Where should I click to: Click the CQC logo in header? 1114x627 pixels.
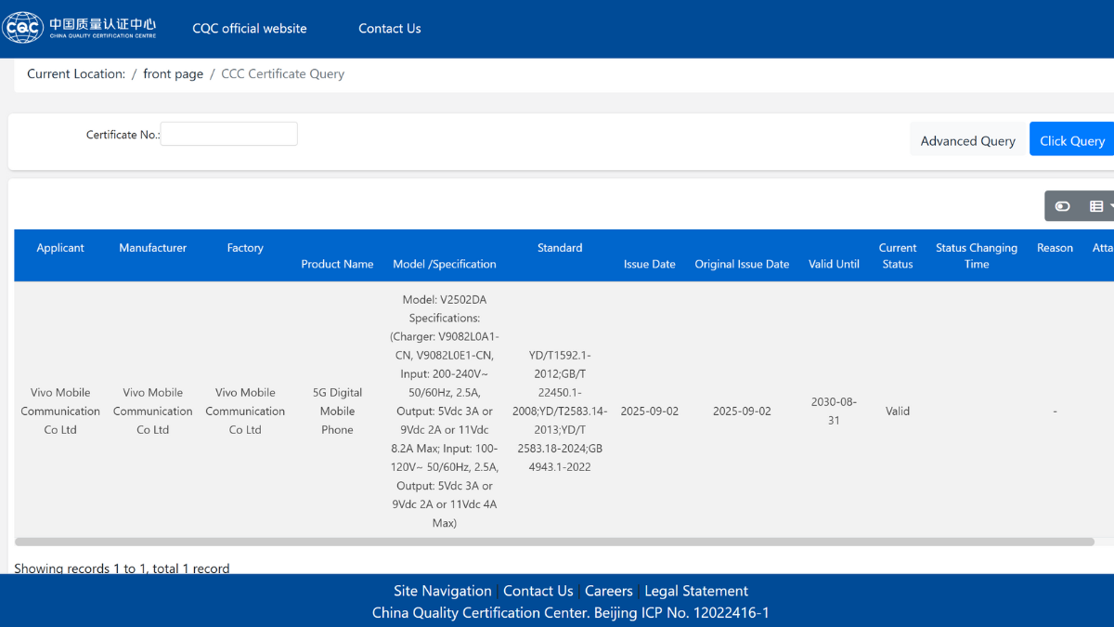point(79,28)
